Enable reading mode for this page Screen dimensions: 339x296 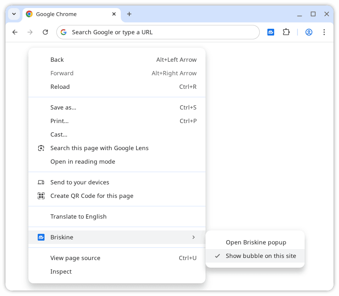point(83,162)
